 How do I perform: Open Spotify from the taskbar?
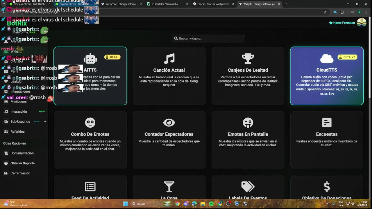pos(211,204)
